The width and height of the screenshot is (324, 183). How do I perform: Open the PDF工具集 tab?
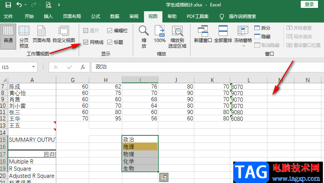point(198,16)
